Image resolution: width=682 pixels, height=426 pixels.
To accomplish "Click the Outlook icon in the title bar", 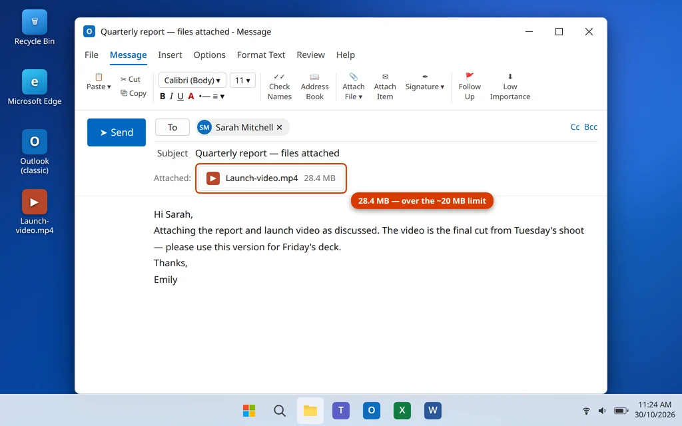I will click(89, 31).
